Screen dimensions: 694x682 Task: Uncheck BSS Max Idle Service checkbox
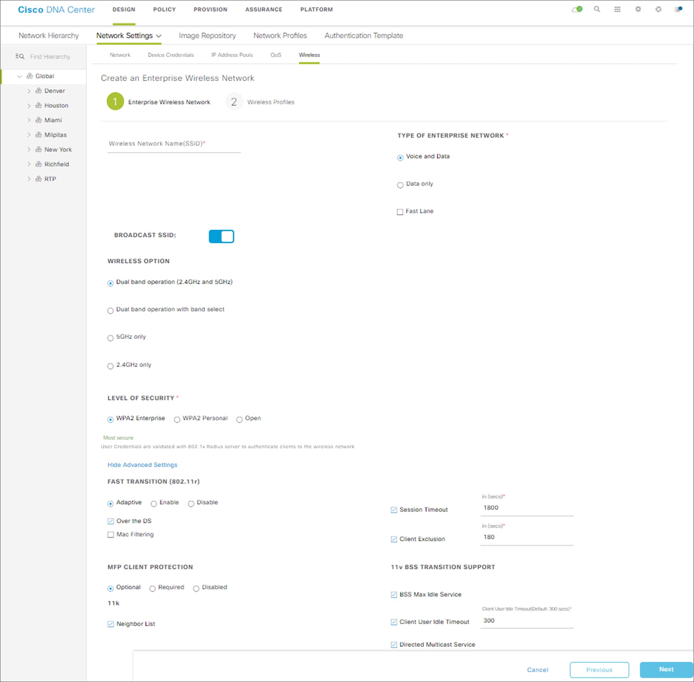point(394,595)
